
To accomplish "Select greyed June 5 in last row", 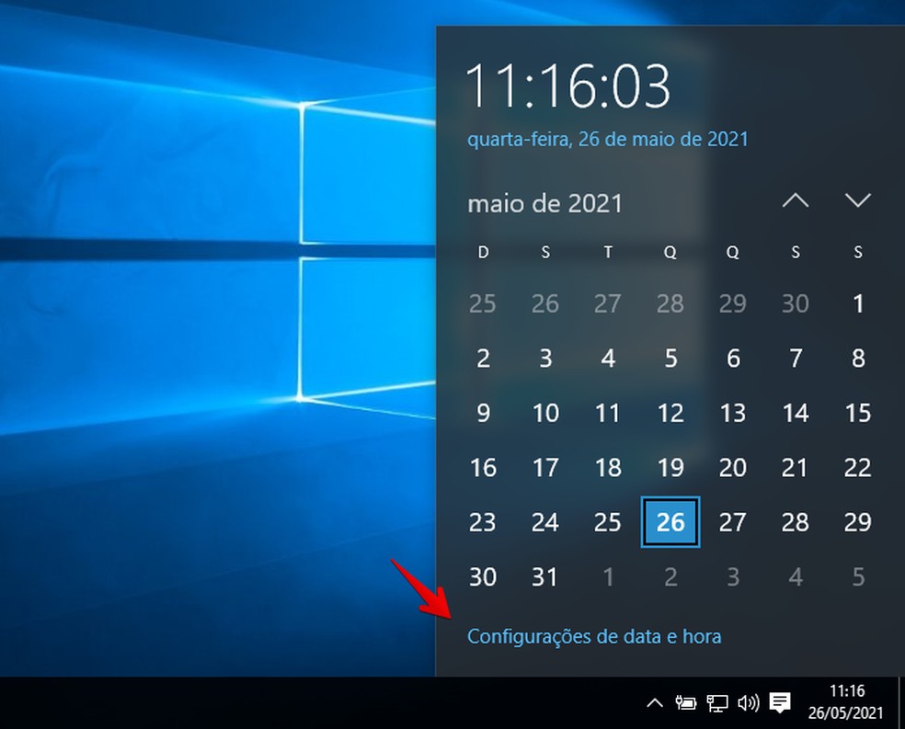I will (858, 576).
